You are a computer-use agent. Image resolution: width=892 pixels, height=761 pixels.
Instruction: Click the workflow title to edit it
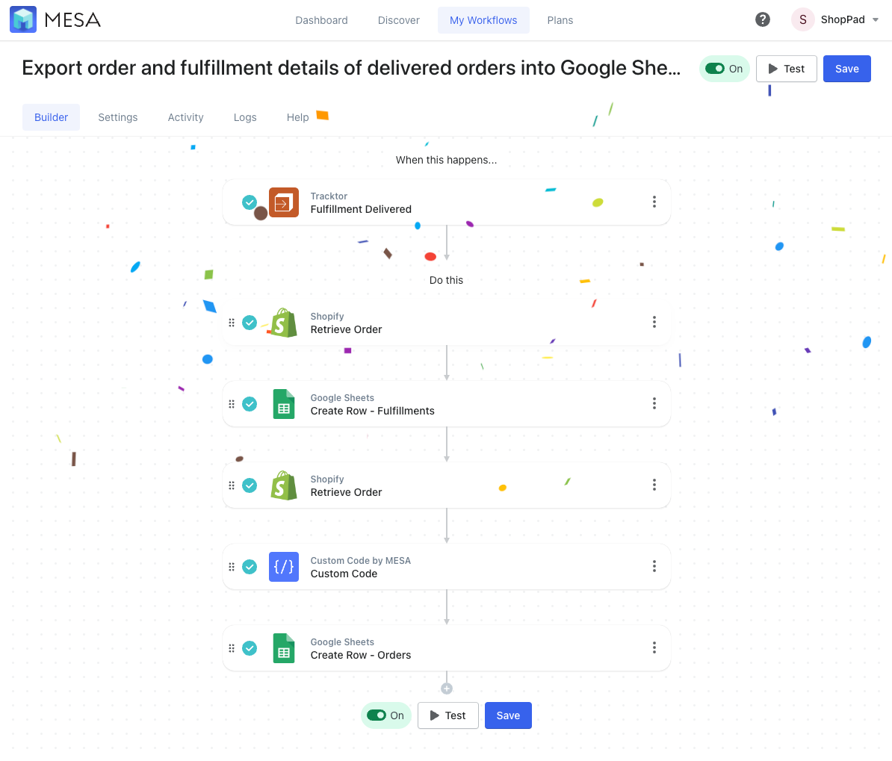(351, 68)
